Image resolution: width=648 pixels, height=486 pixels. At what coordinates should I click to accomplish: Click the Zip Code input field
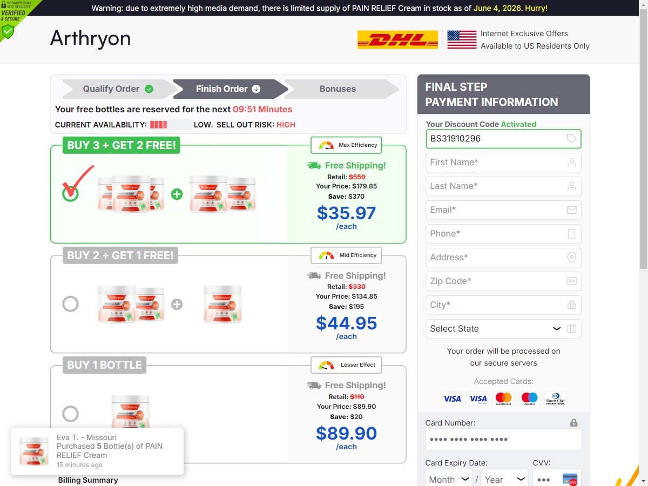click(503, 281)
